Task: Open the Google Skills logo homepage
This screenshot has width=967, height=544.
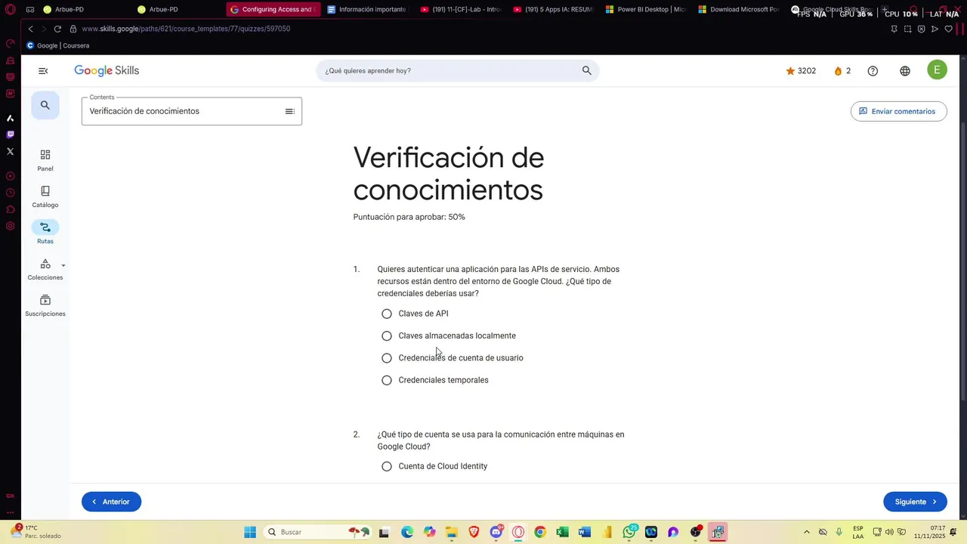Action: 107,71
